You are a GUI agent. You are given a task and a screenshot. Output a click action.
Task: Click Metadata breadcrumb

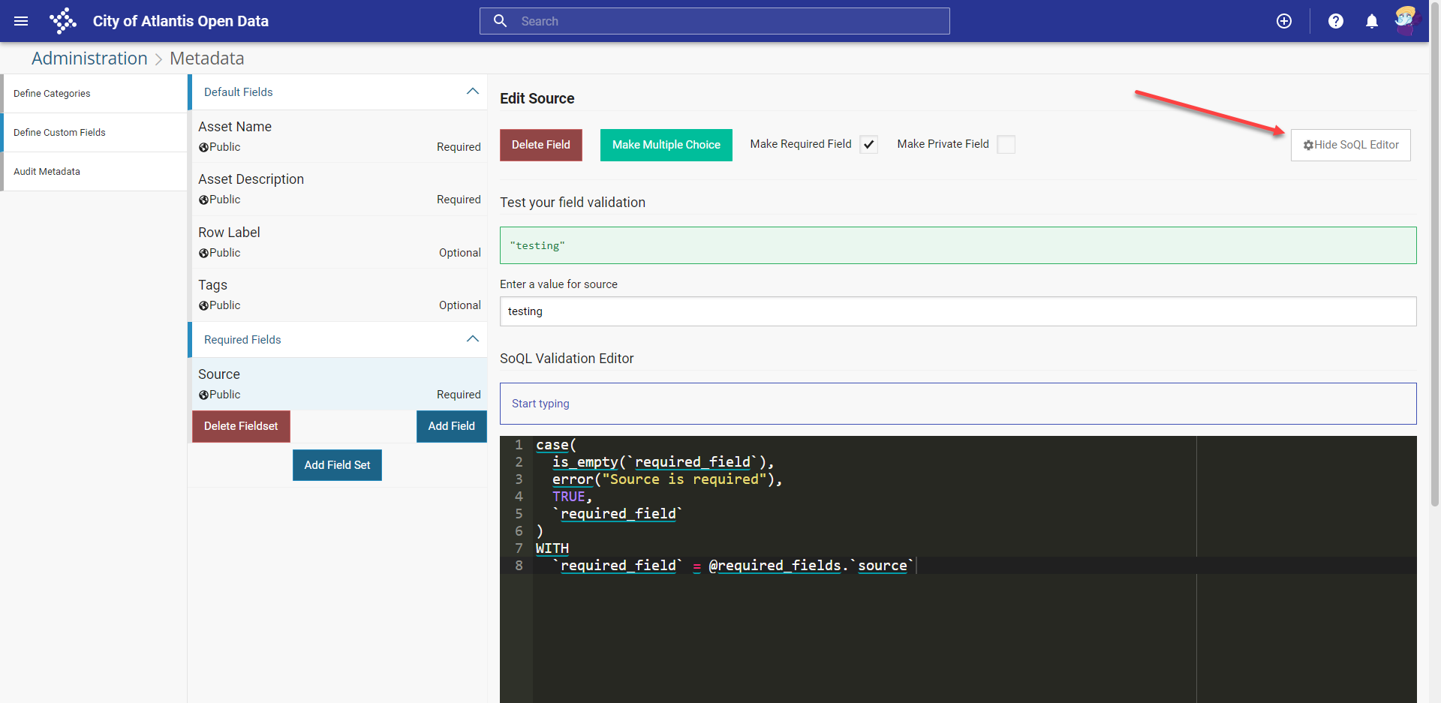pos(207,59)
